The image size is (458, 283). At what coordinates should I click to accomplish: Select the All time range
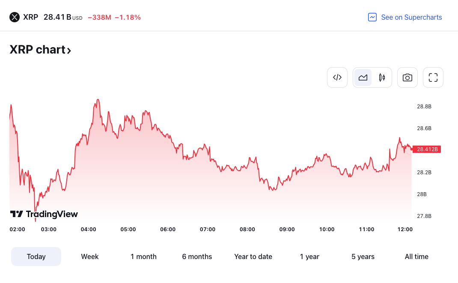click(416, 256)
